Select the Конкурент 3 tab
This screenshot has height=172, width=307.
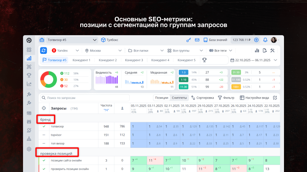(x=134, y=60)
